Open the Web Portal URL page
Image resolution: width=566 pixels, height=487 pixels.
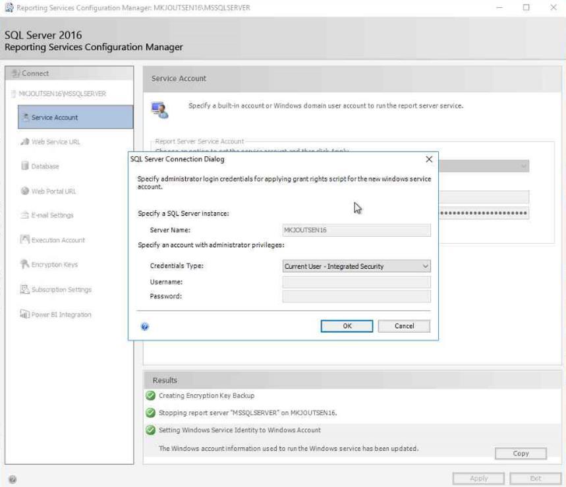[x=53, y=191]
